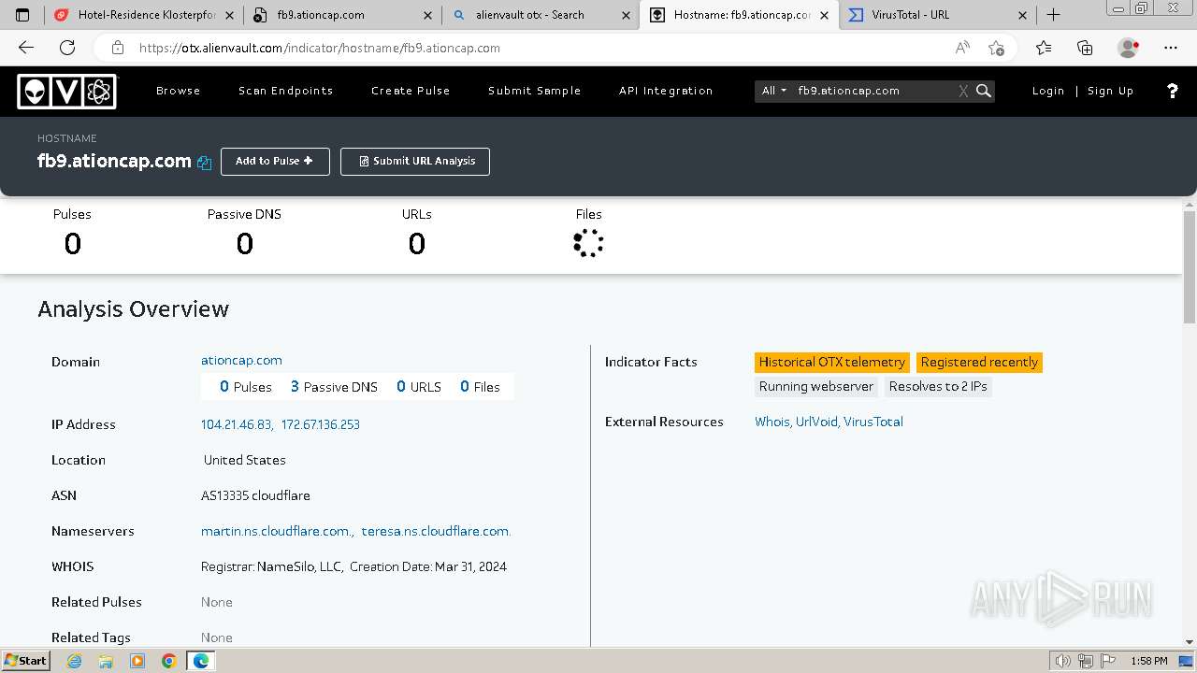Screen dimensions: 1197x673
Task: Open the All search filter dropdown
Action: [774, 91]
